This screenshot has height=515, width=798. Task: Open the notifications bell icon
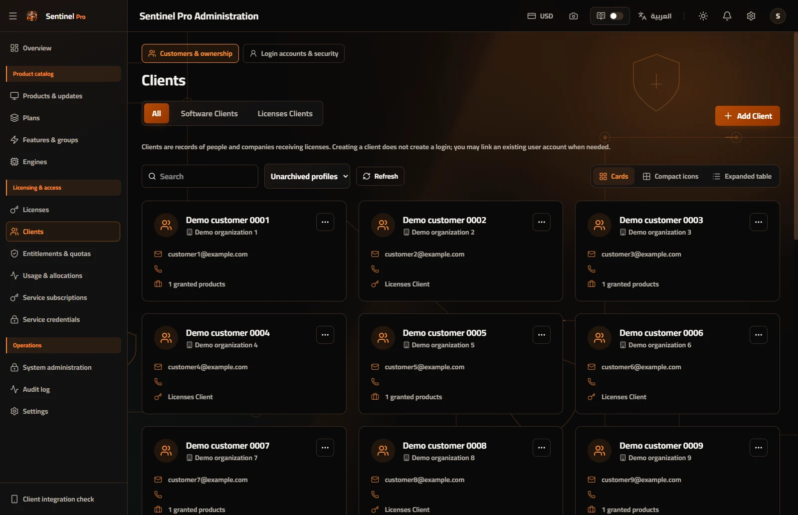tap(727, 16)
